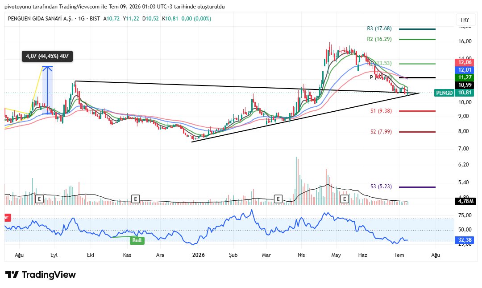Screen dimensions: 482x288
Task: Click the open value A10,72 in legend
Action: coord(111,19)
